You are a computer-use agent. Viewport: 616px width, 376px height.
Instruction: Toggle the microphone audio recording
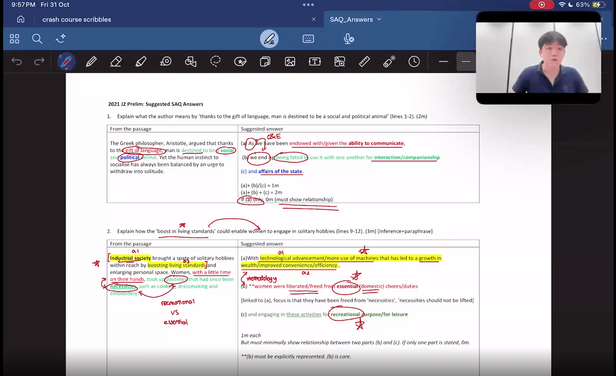click(348, 39)
